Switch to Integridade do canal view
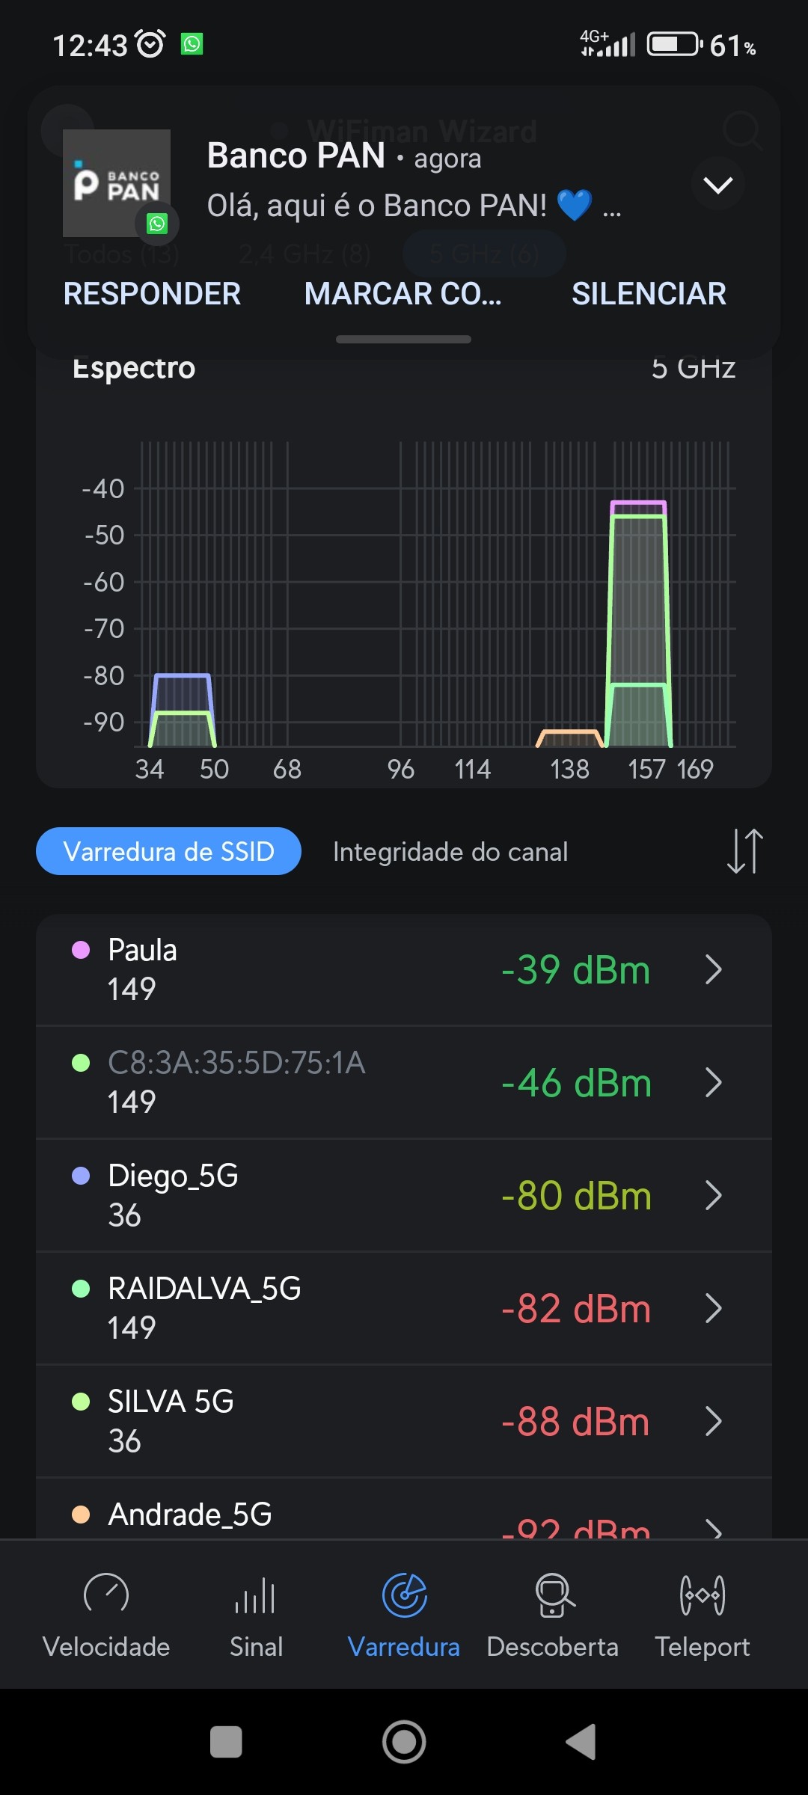 click(450, 852)
